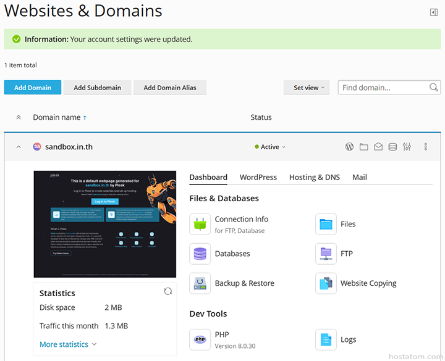Expand More statistics
445x361 pixels.
tap(68, 344)
